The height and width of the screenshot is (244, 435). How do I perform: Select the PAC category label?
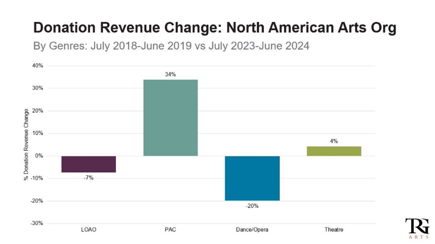[170, 229]
